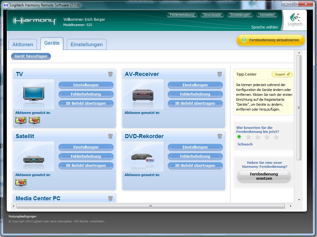The width and height of the screenshot is (317, 237).
Task: Delete the TV device via trash icon
Action: (110, 74)
